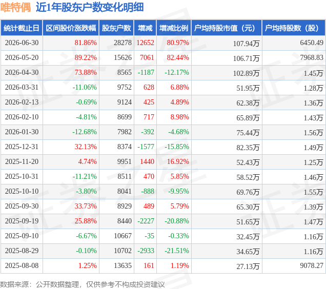Select the 9078.27 average shares cell
This screenshot has height=289, width=326.
click(312, 266)
